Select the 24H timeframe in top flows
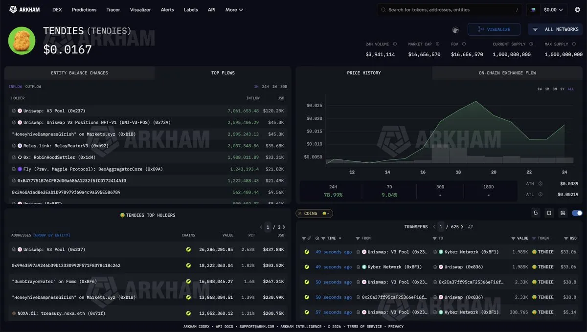This screenshot has width=587, height=332. coord(265,87)
